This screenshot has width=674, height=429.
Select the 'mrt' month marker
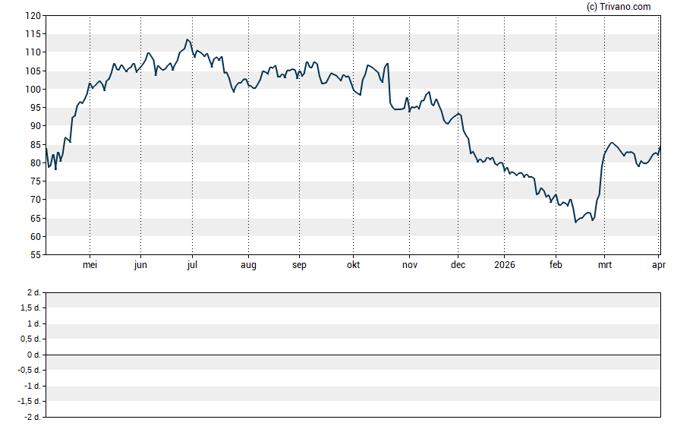pyautogui.click(x=604, y=265)
